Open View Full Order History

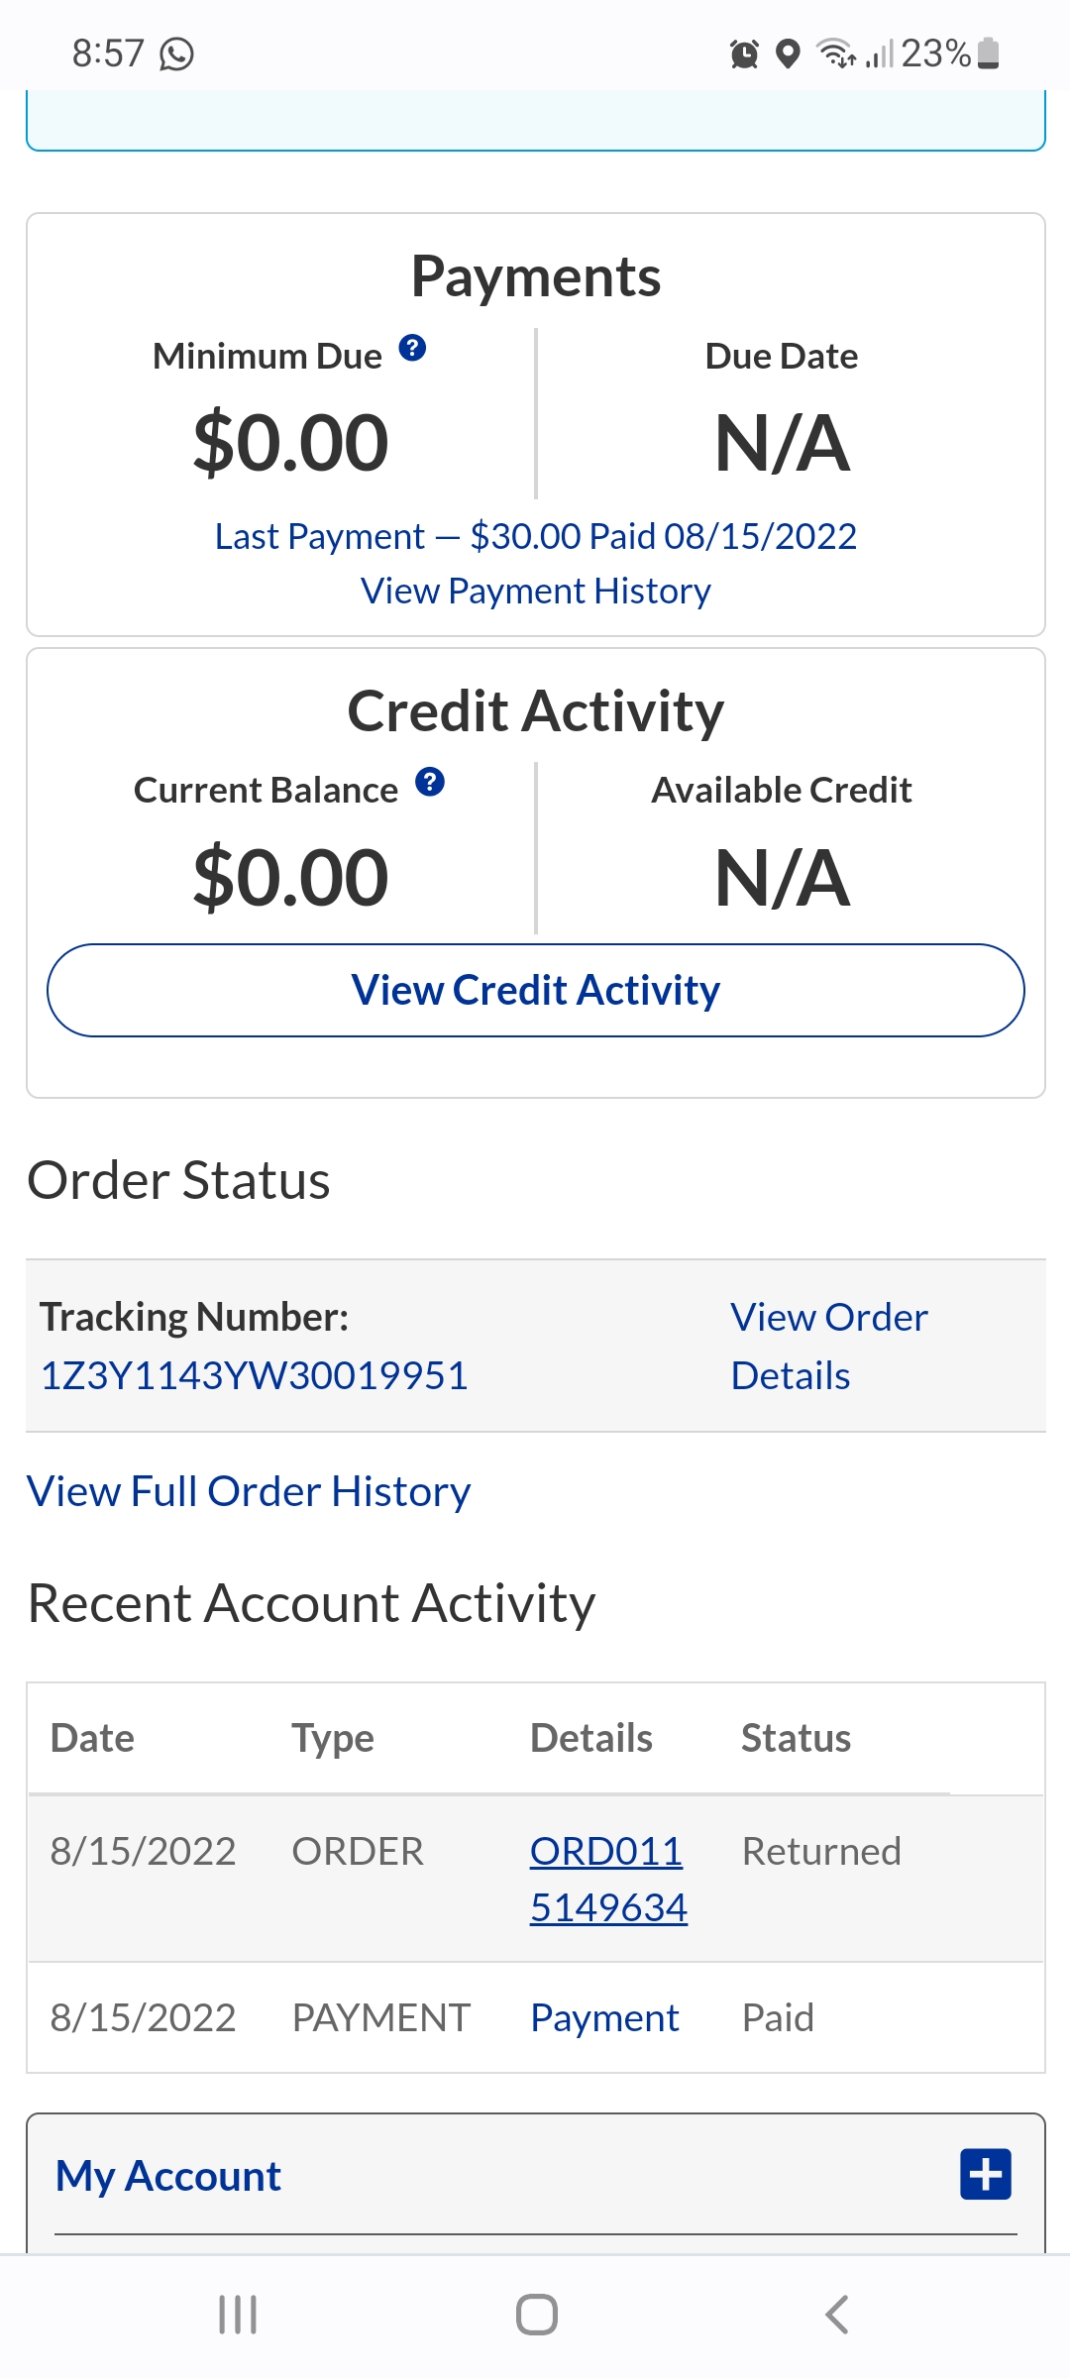[x=249, y=1491]
